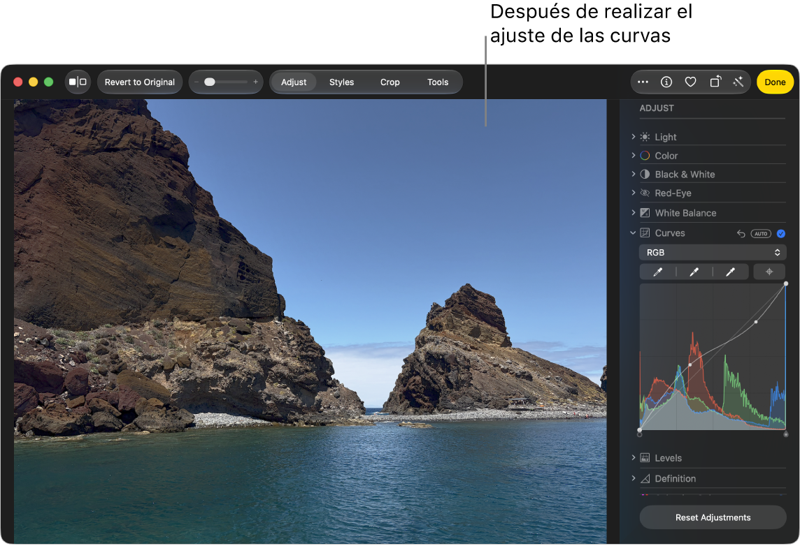Rotate the photo with the rotate icon
800x546 pixels.
[x=715, y=82]
